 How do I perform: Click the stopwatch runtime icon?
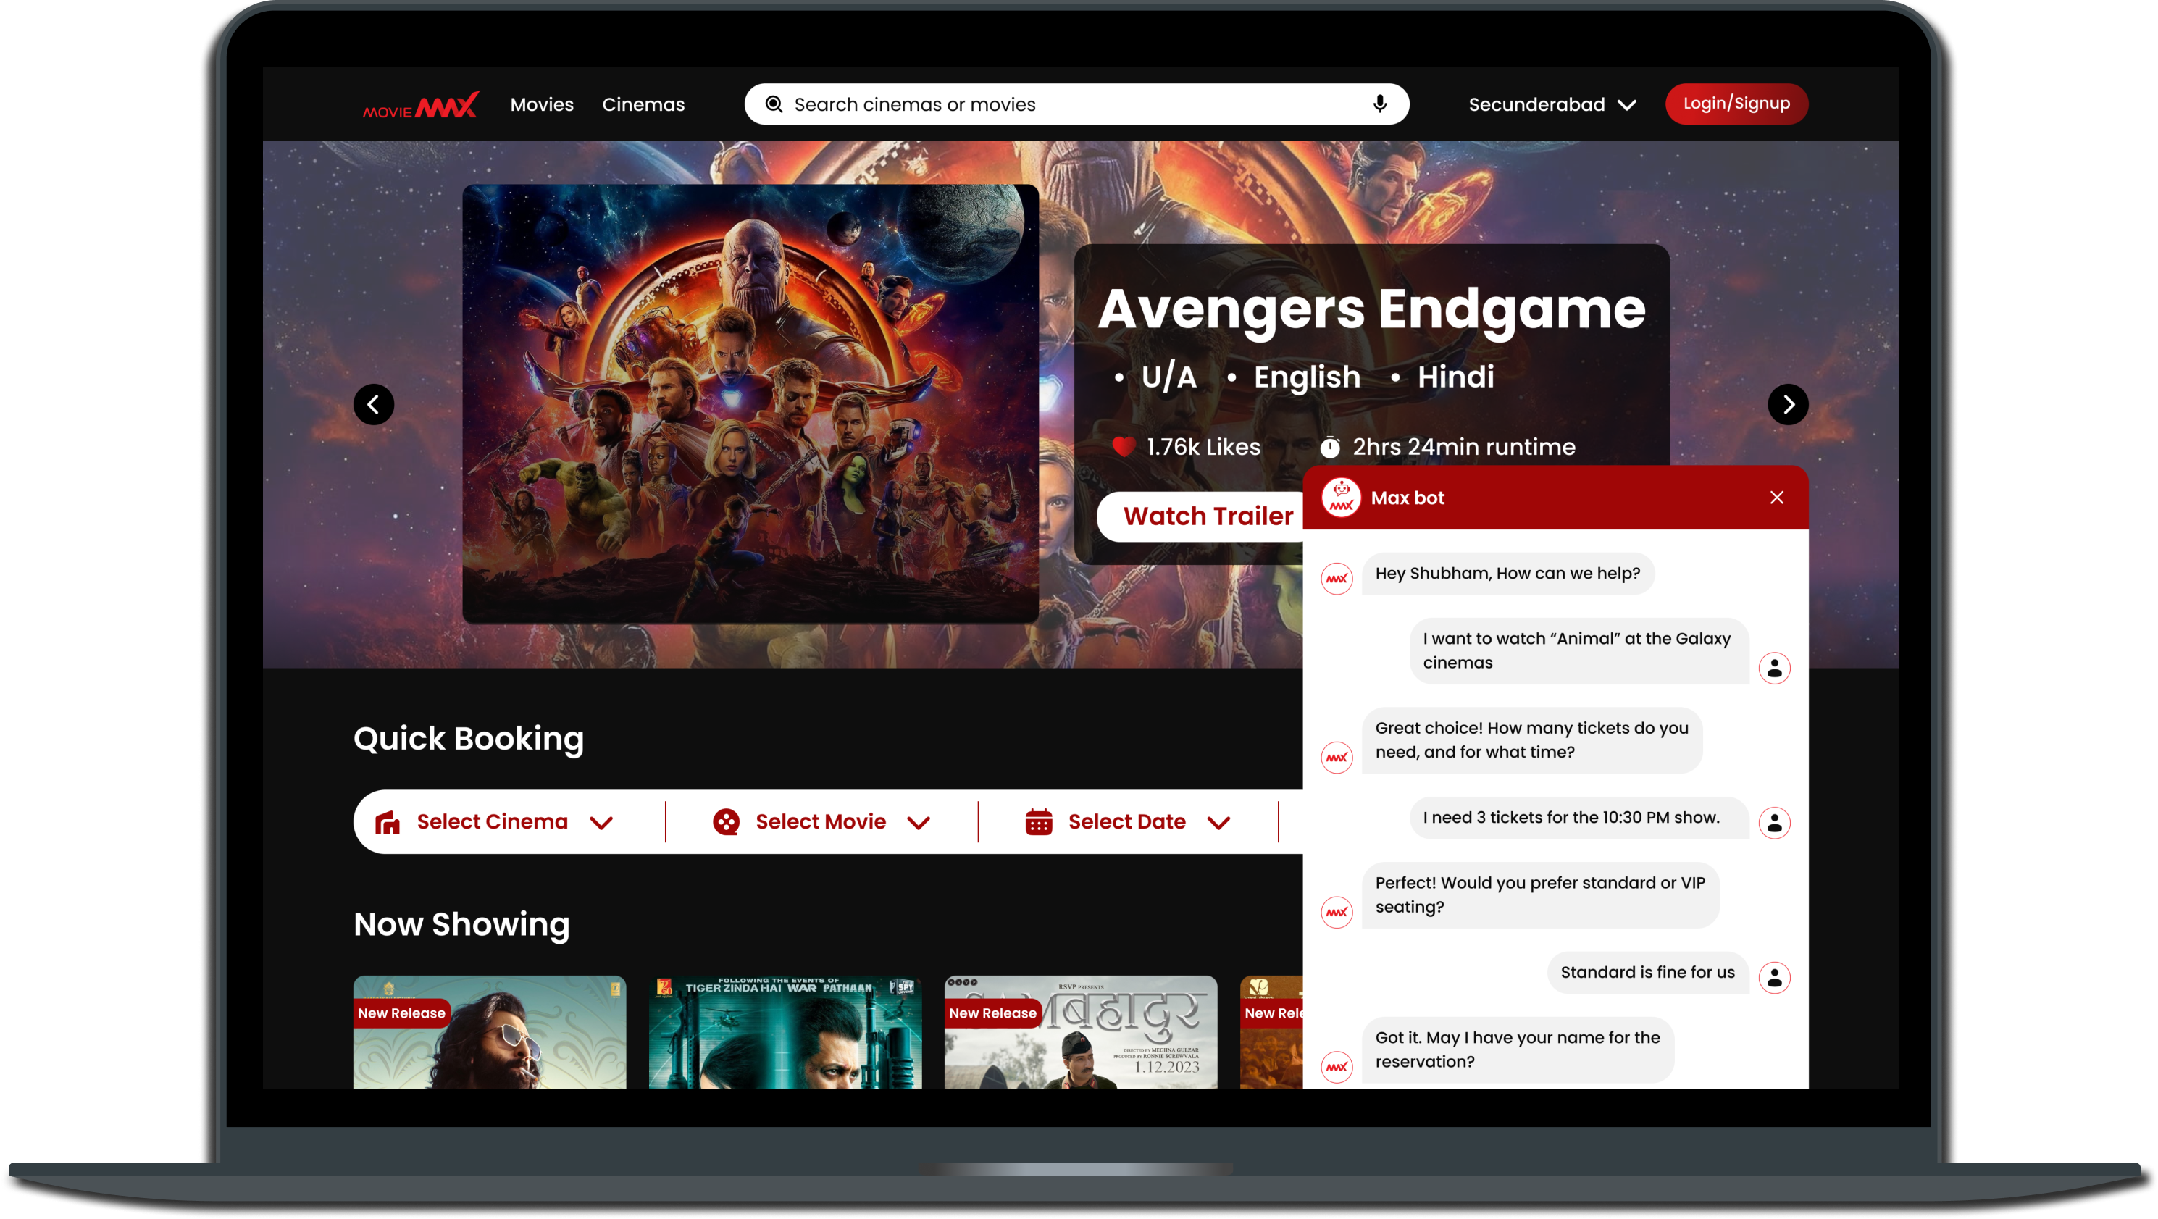point(1330,447)
